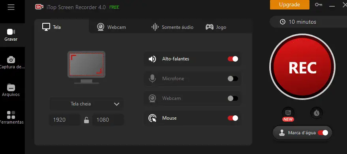Open the hamburger menu icon
Image resolution: width=347 pixels, height=154 pixels.
[x=11, y=7]
